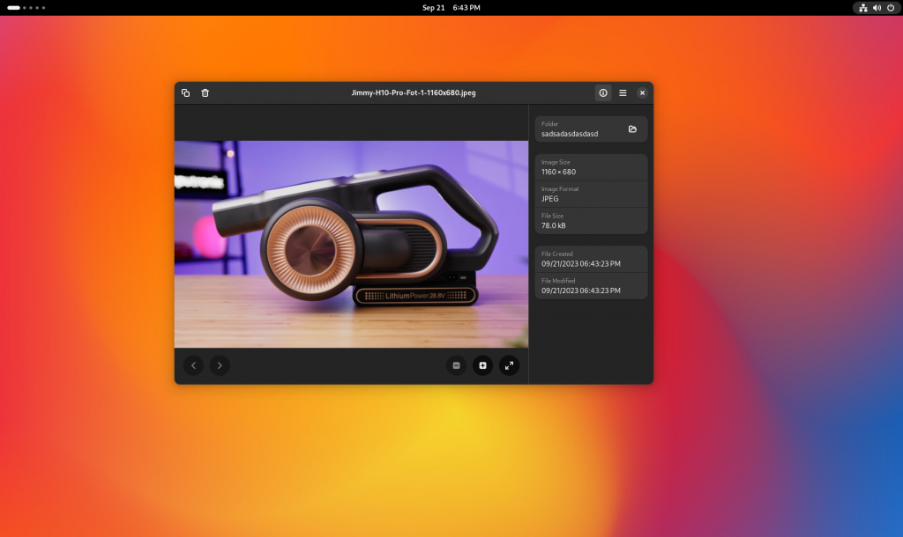
Task: Open system menu via power icon
Action: (x=890, y=7)
